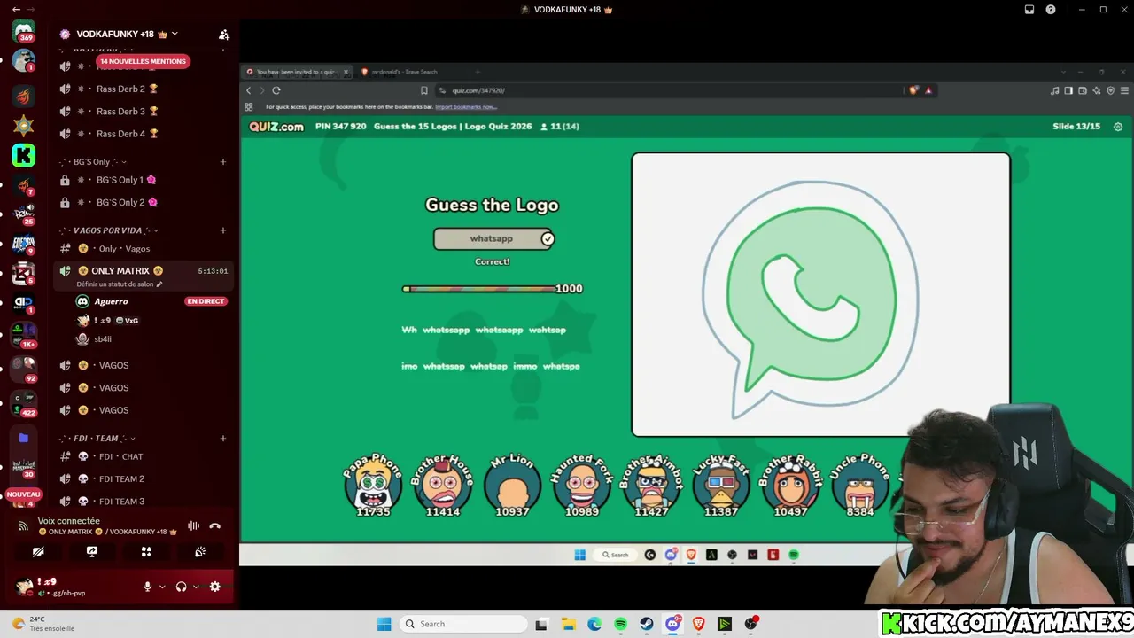The image size is (1134, 638).
Task: Open the Only Vagos text channel
Action: pyautogui.click(x=144, y=249)
